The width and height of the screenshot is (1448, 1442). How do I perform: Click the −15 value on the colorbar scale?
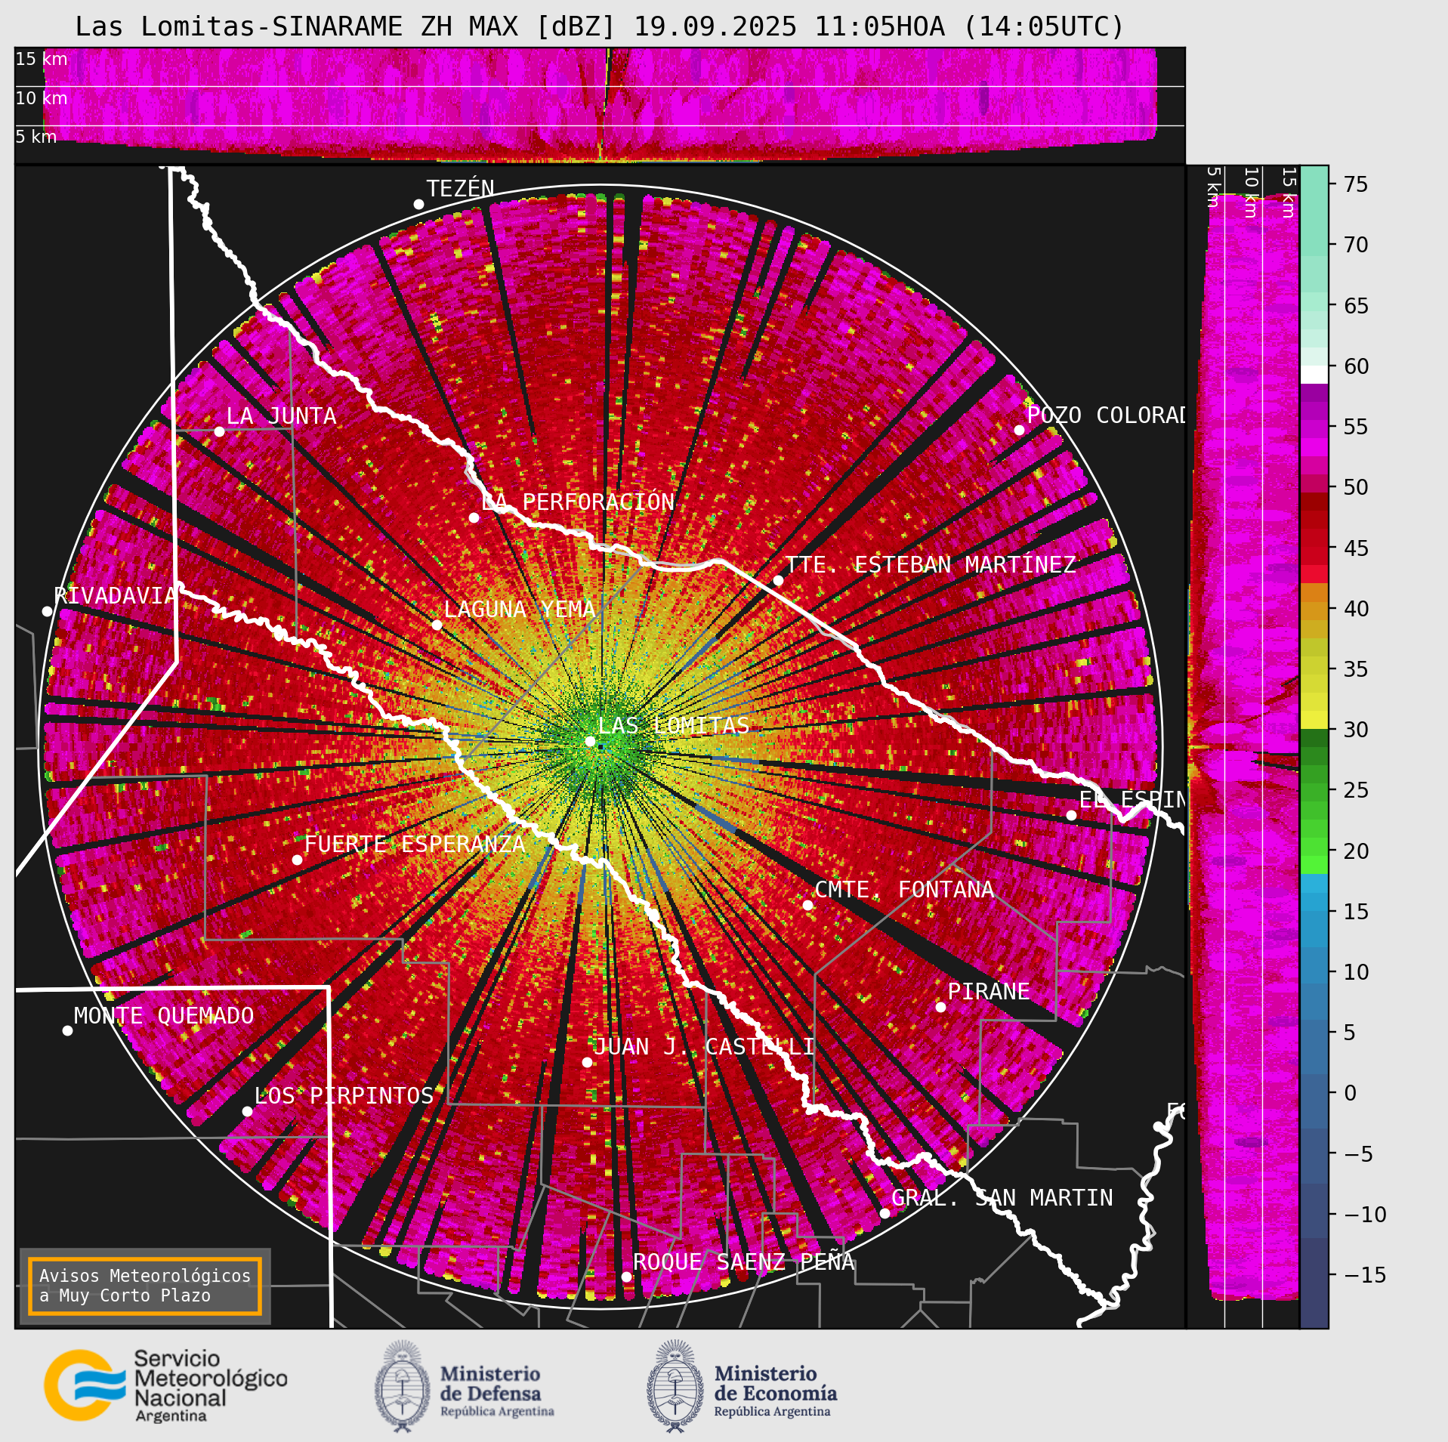coord(1365,1275)
